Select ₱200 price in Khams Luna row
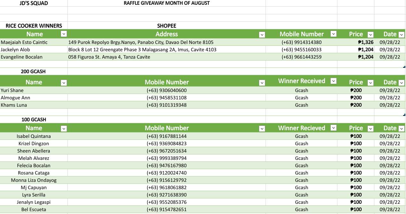 click(x=356, y=105)
